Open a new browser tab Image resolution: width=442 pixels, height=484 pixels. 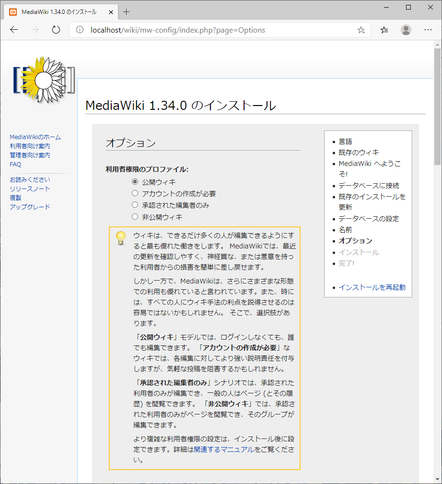[126, 12]
